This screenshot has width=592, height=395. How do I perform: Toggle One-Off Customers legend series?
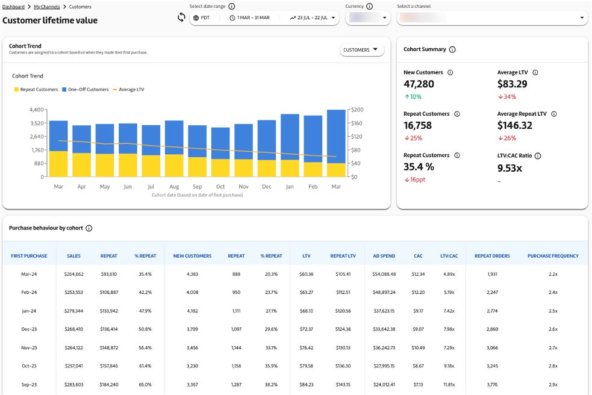(85, 90)
